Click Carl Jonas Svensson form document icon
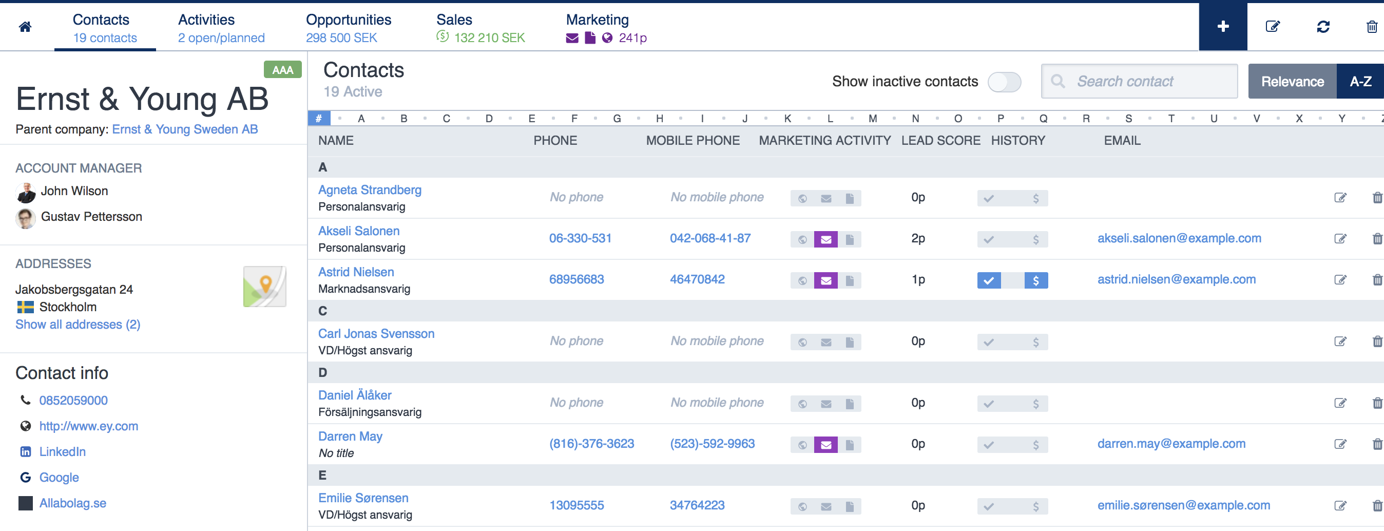 pos(850,343)
